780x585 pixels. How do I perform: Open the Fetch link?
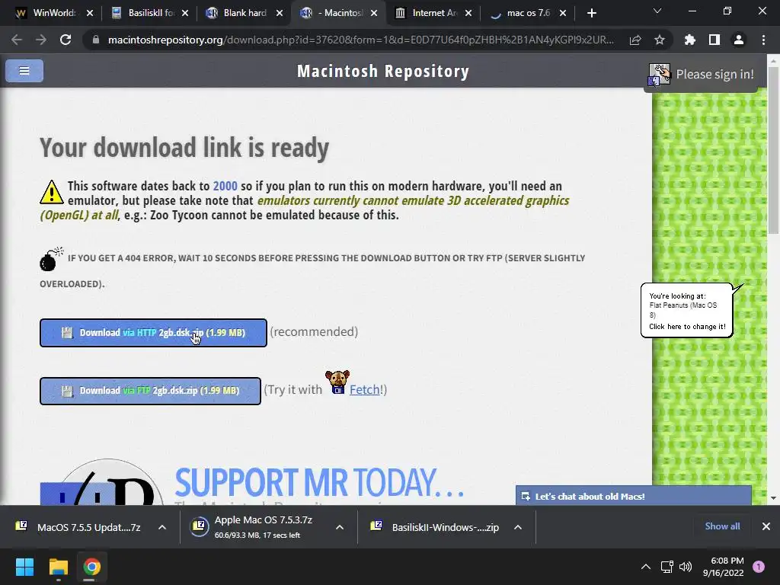[x=365, y=389]
